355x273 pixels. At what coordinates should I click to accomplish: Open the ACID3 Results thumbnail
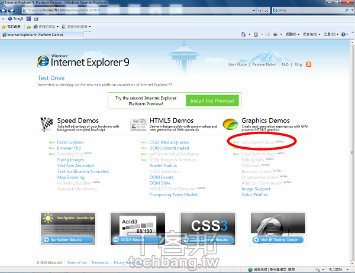coord(138,229)
